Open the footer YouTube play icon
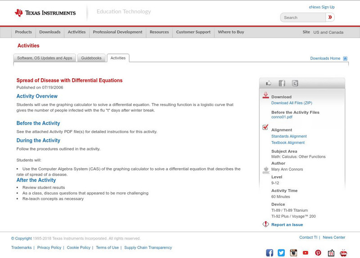 tap(306, 253)
